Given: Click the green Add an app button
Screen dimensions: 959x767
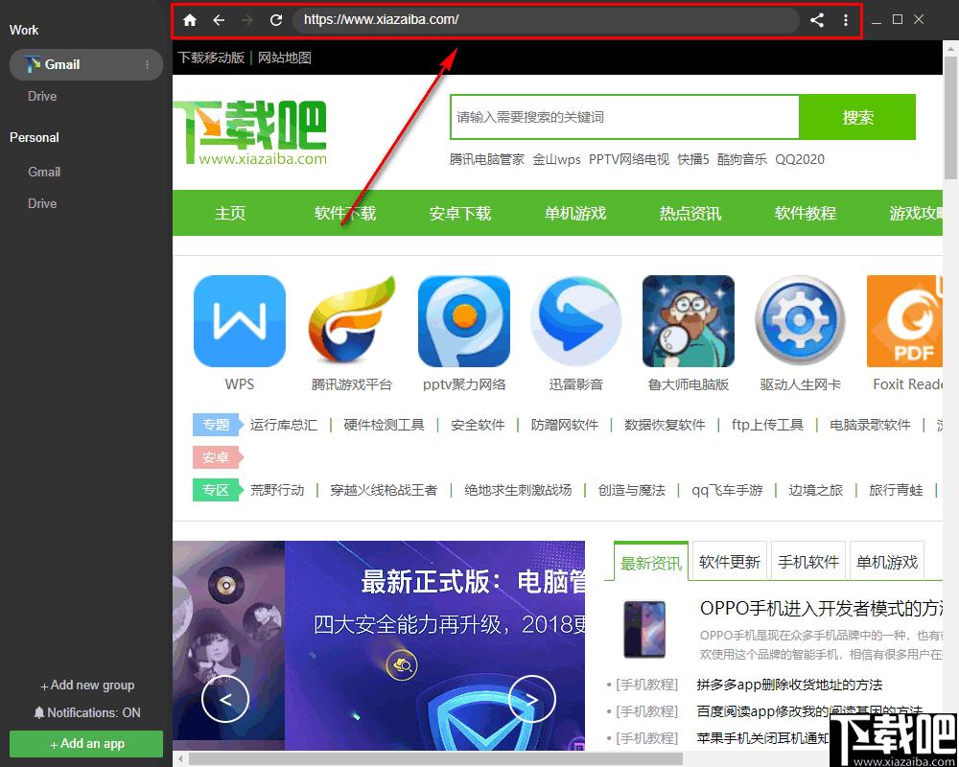Looking at the screenshot, I should coord(86,744).
